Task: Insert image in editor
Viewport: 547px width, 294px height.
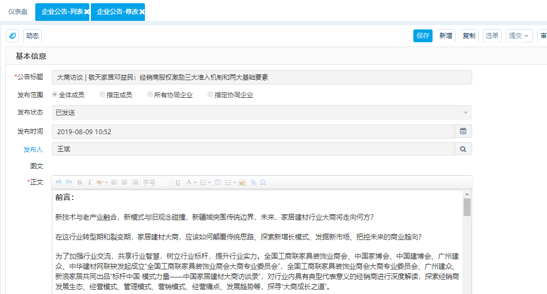Action: 242,182
